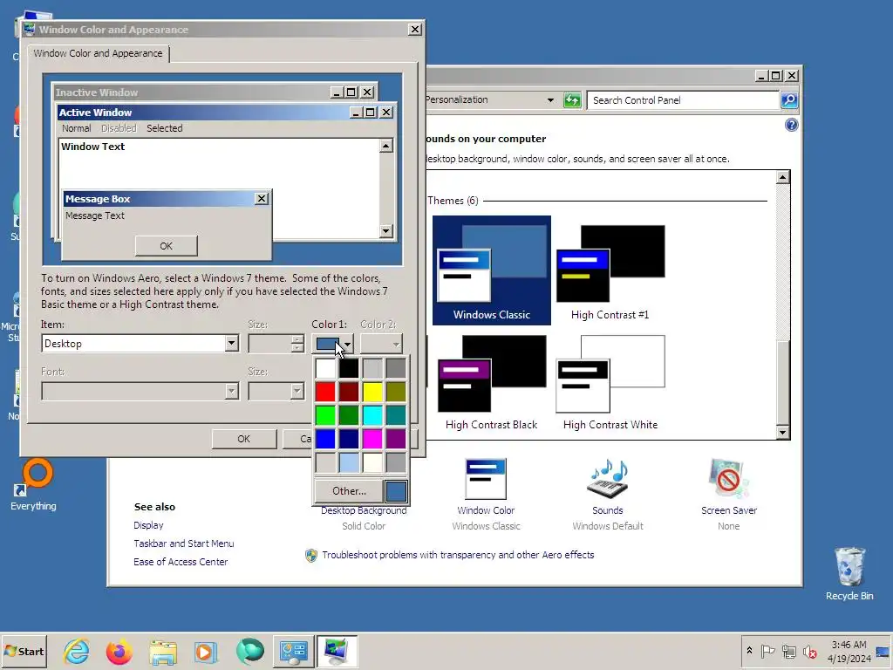Select the Windows Classic theme thumbnail
This screenshot has height=670, width=893.
492,270
